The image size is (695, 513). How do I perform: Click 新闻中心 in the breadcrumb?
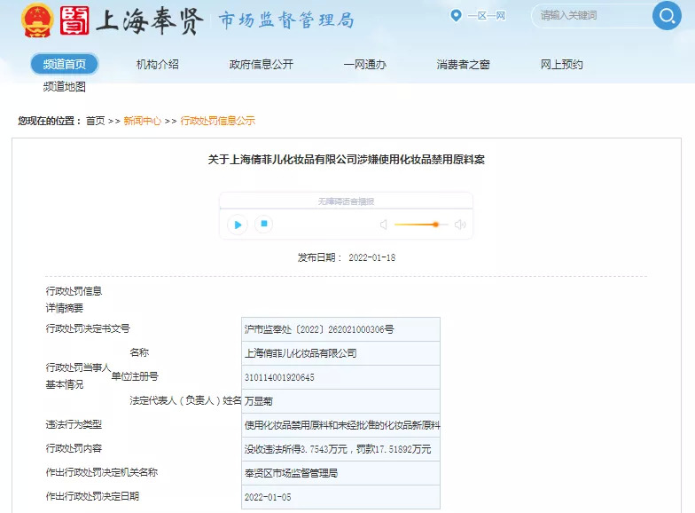pos(142,121)
